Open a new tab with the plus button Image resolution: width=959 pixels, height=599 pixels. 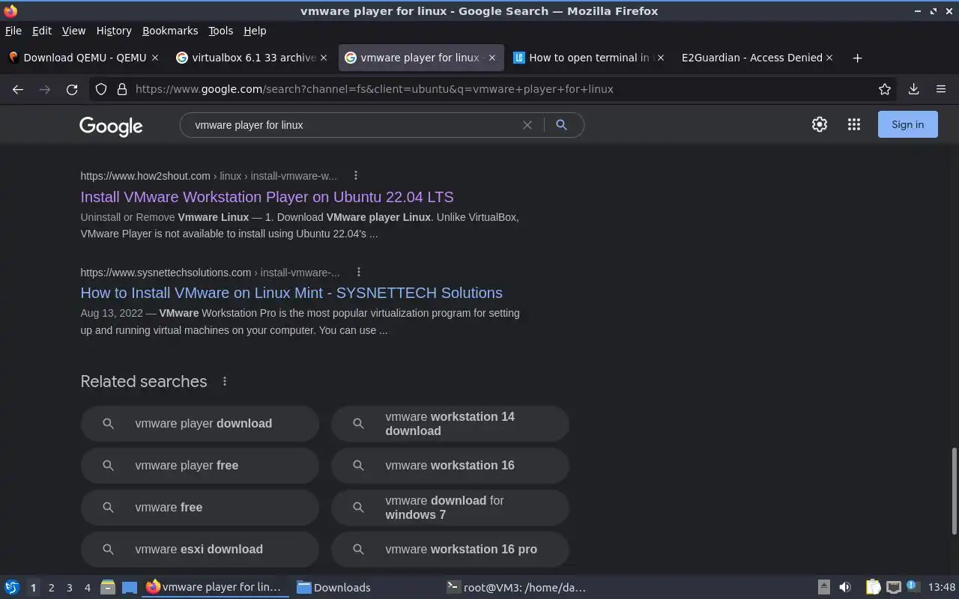point(857,58)
